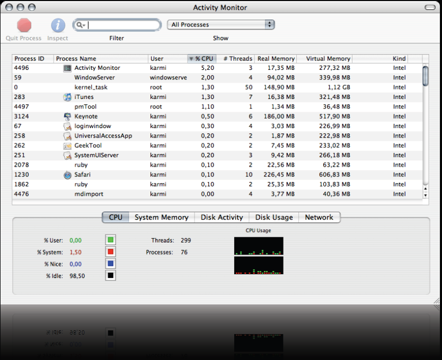Screen dimensions: 442x360
Task: Click the 1,12 GB virtual memory value
Action: pyautogui.click(x=339, y=87)
